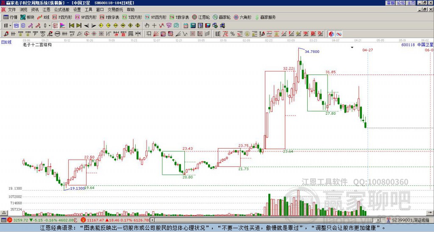The height and width of the screenshot is (232, 434).
Task: Open the 赢家轮 wheel tool
Action: [x=222, y=17]
